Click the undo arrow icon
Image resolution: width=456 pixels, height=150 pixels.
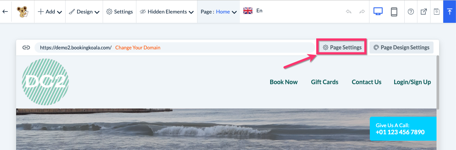(x=348, y=12)
